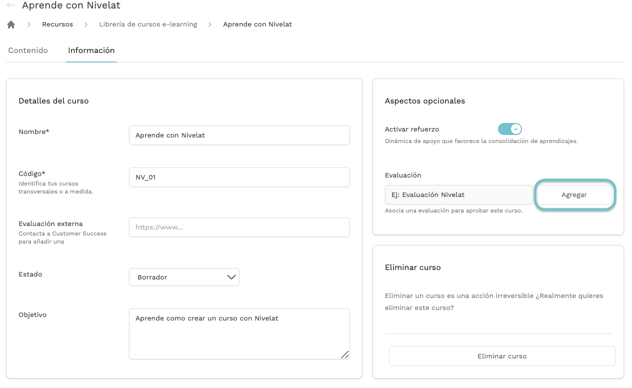Image resolution: width=632 pixels, height=388 pixels.
Task: Click the back arrow beside the page title
Action: (10, 5)
